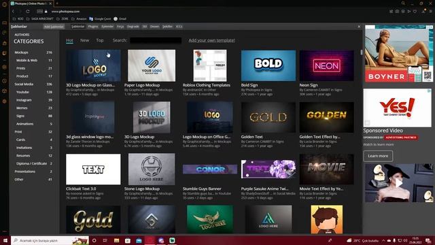Viewport: 435px width, 245px height.
Task: Click the address bar showing www.photopea.com
Action: point(65,12)
